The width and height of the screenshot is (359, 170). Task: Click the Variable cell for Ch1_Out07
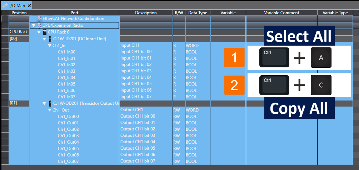[228, 161]
